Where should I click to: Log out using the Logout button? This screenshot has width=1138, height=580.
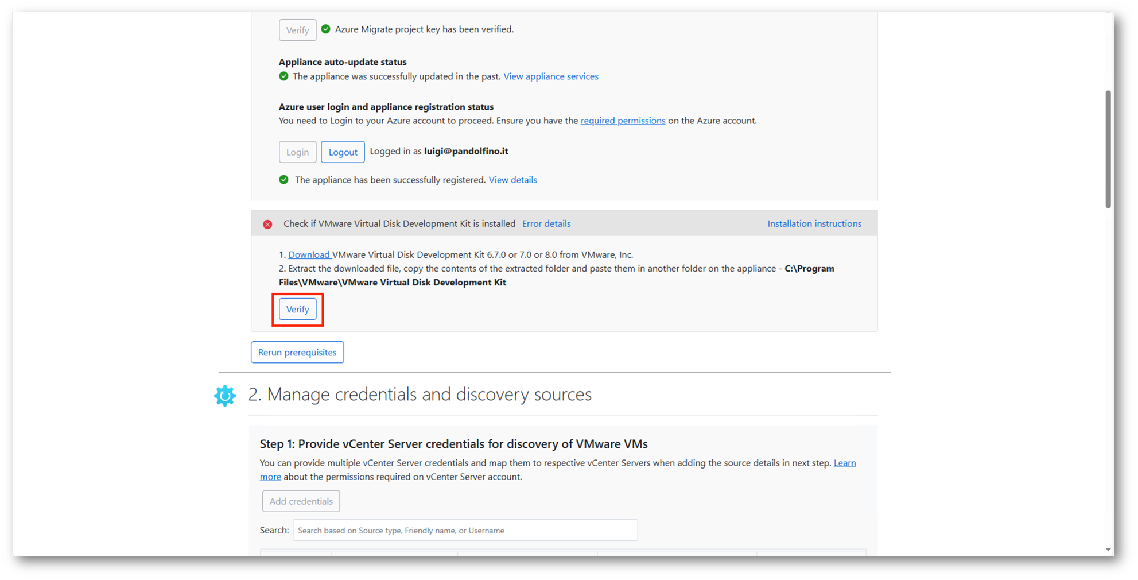tap(343, 152)
